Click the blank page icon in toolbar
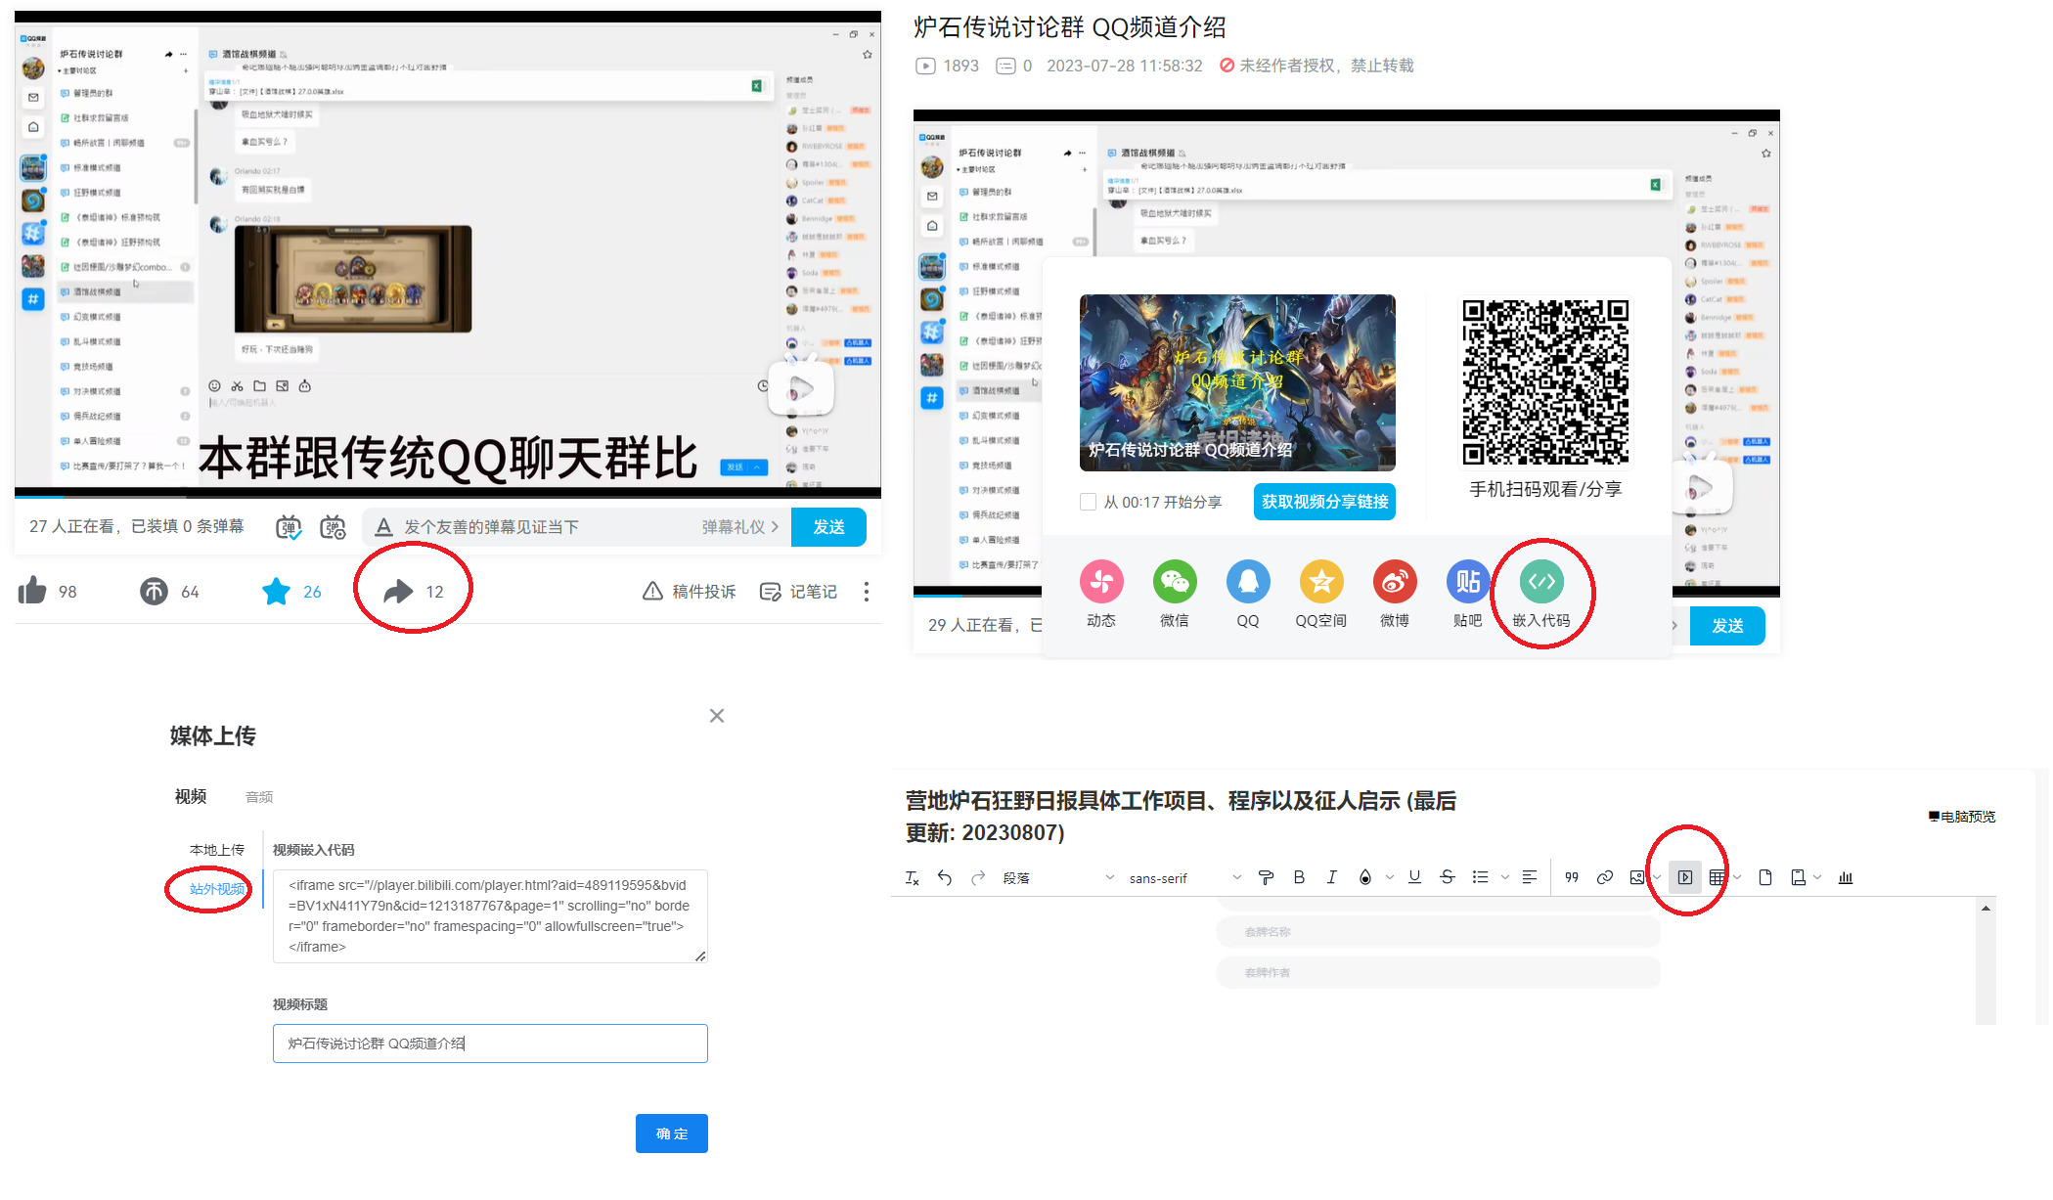This screenshot has height=1200, width=2053. point(1765,878)
